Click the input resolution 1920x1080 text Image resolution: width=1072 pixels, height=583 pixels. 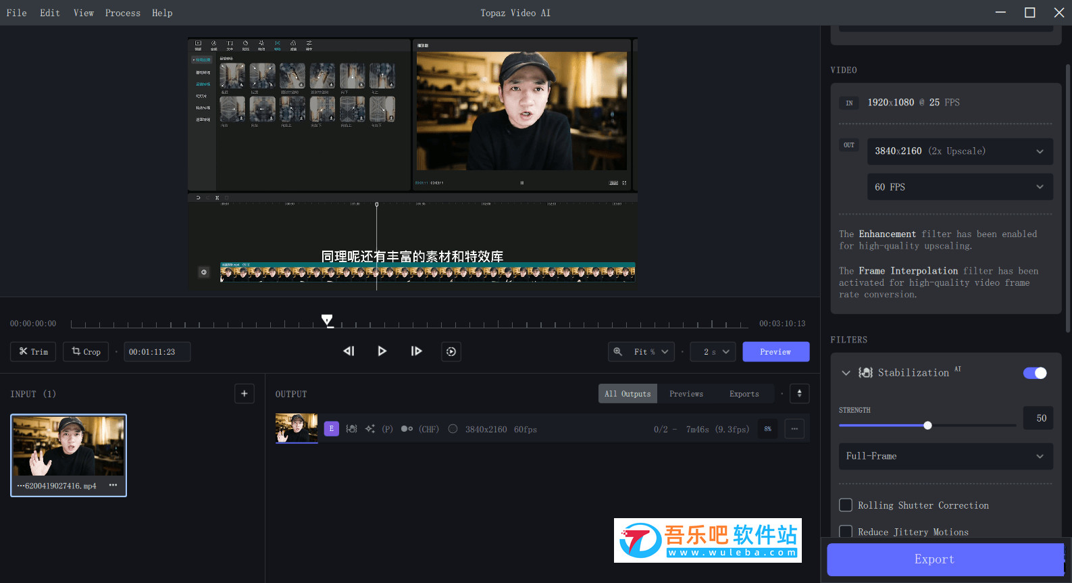[891, 103]
